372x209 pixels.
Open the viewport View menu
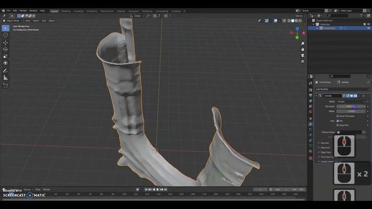tap(28, 21)
